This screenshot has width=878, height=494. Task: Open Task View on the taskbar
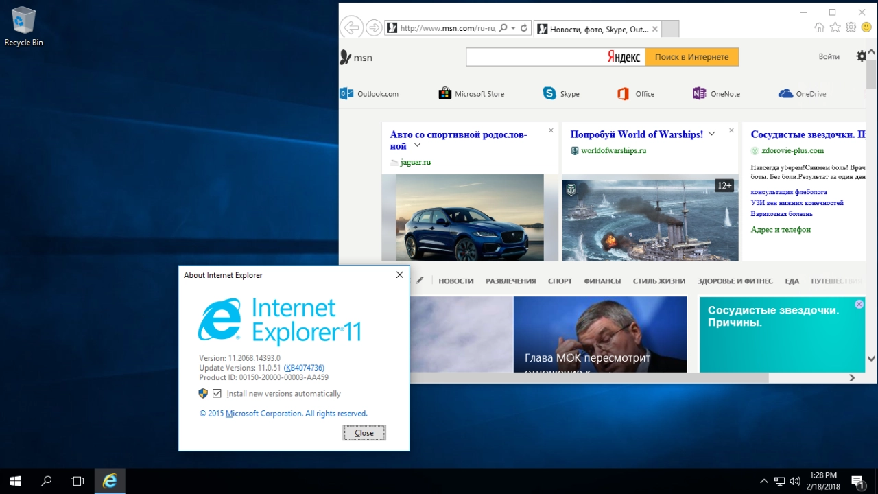tap(77, 481)
